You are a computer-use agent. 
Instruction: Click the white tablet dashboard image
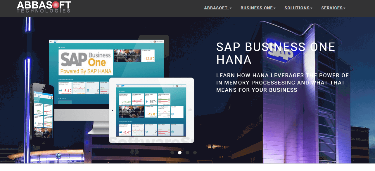click(x=151, y=110)
